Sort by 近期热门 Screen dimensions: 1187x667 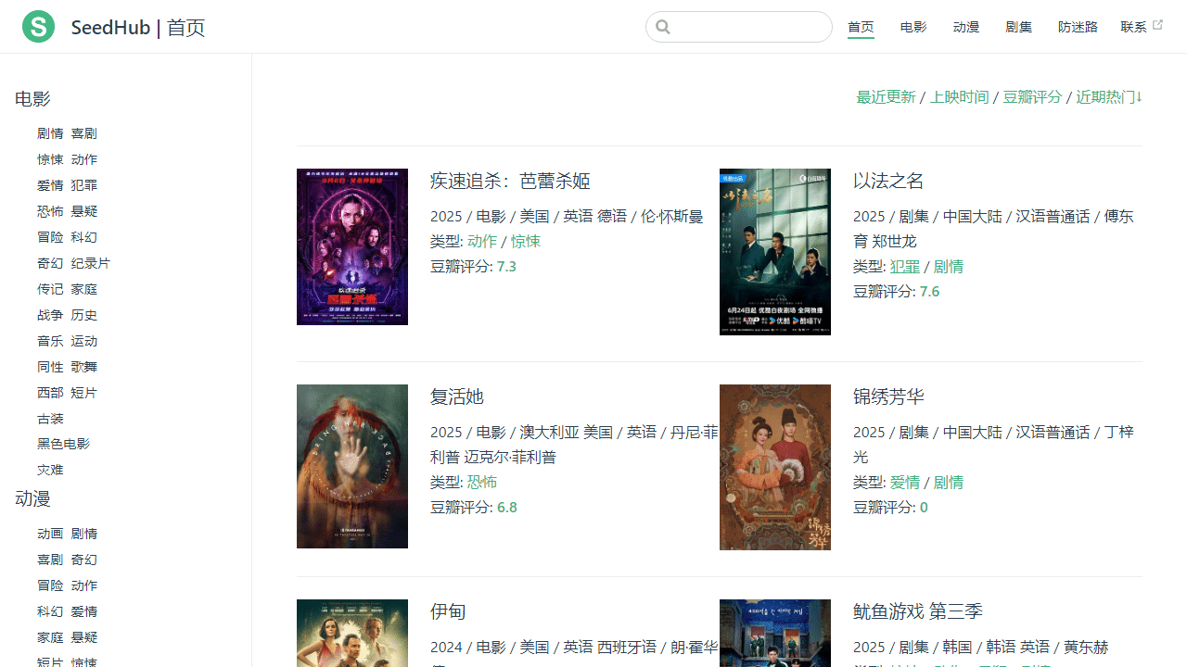pyautogui.click(x=1109, y=97)
